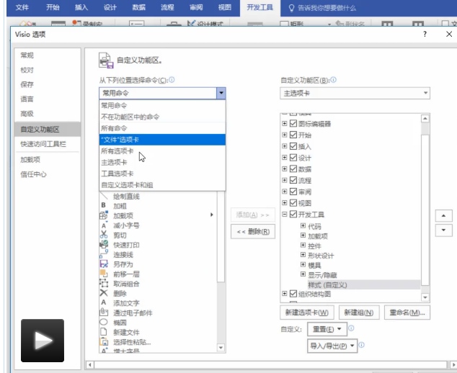Click the 椭圆 ellipse icon
This screenshot has height=373, width=457.
(x=104, y=322)
